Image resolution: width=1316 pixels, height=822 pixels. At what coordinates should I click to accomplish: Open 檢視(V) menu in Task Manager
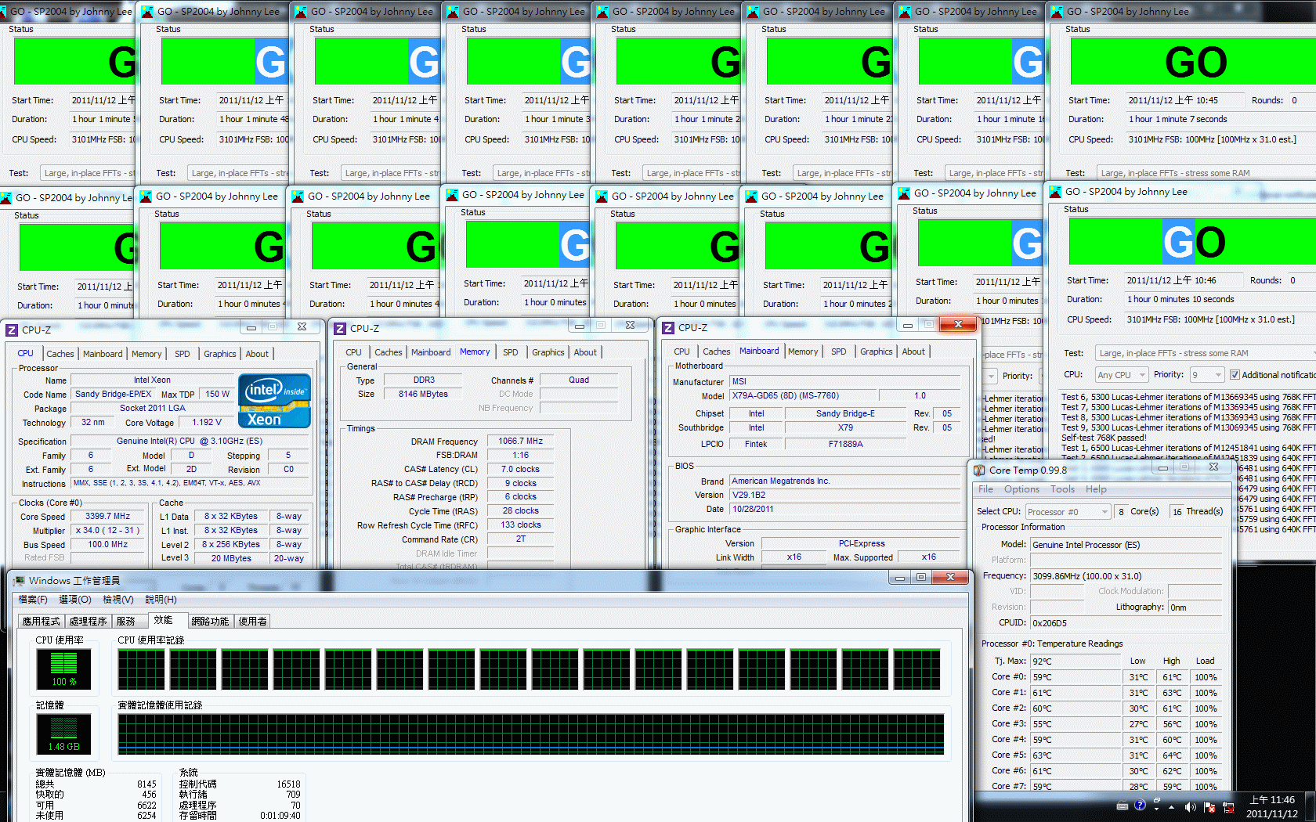pos(118,600)
